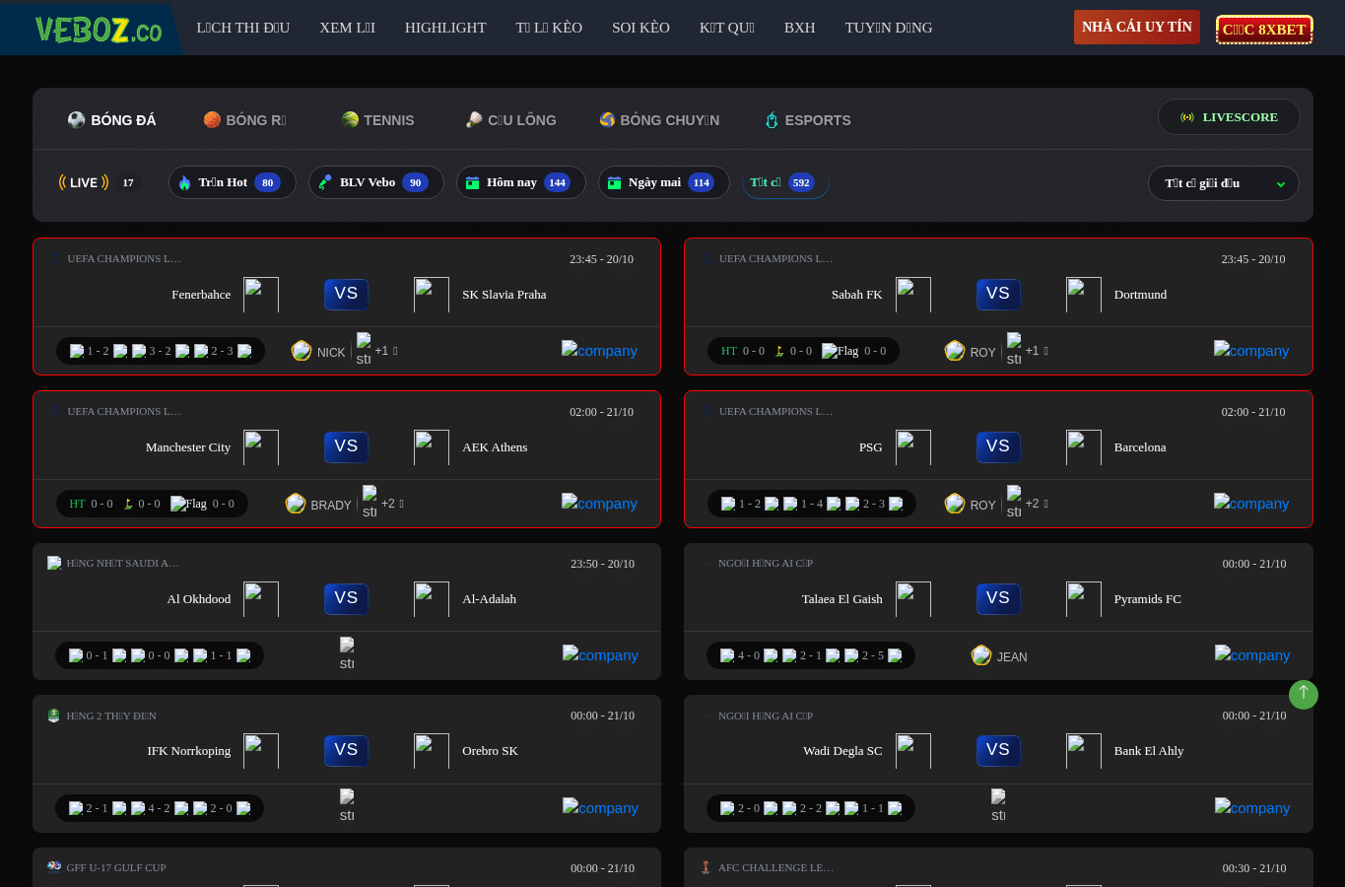The width and height of the screenshot is (1345, 887).
Task: Open the LIVESCORE button
Action: (1229, 117)
